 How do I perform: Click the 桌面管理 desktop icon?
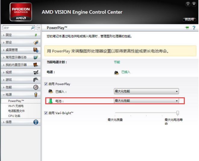[x=36, y=50]
